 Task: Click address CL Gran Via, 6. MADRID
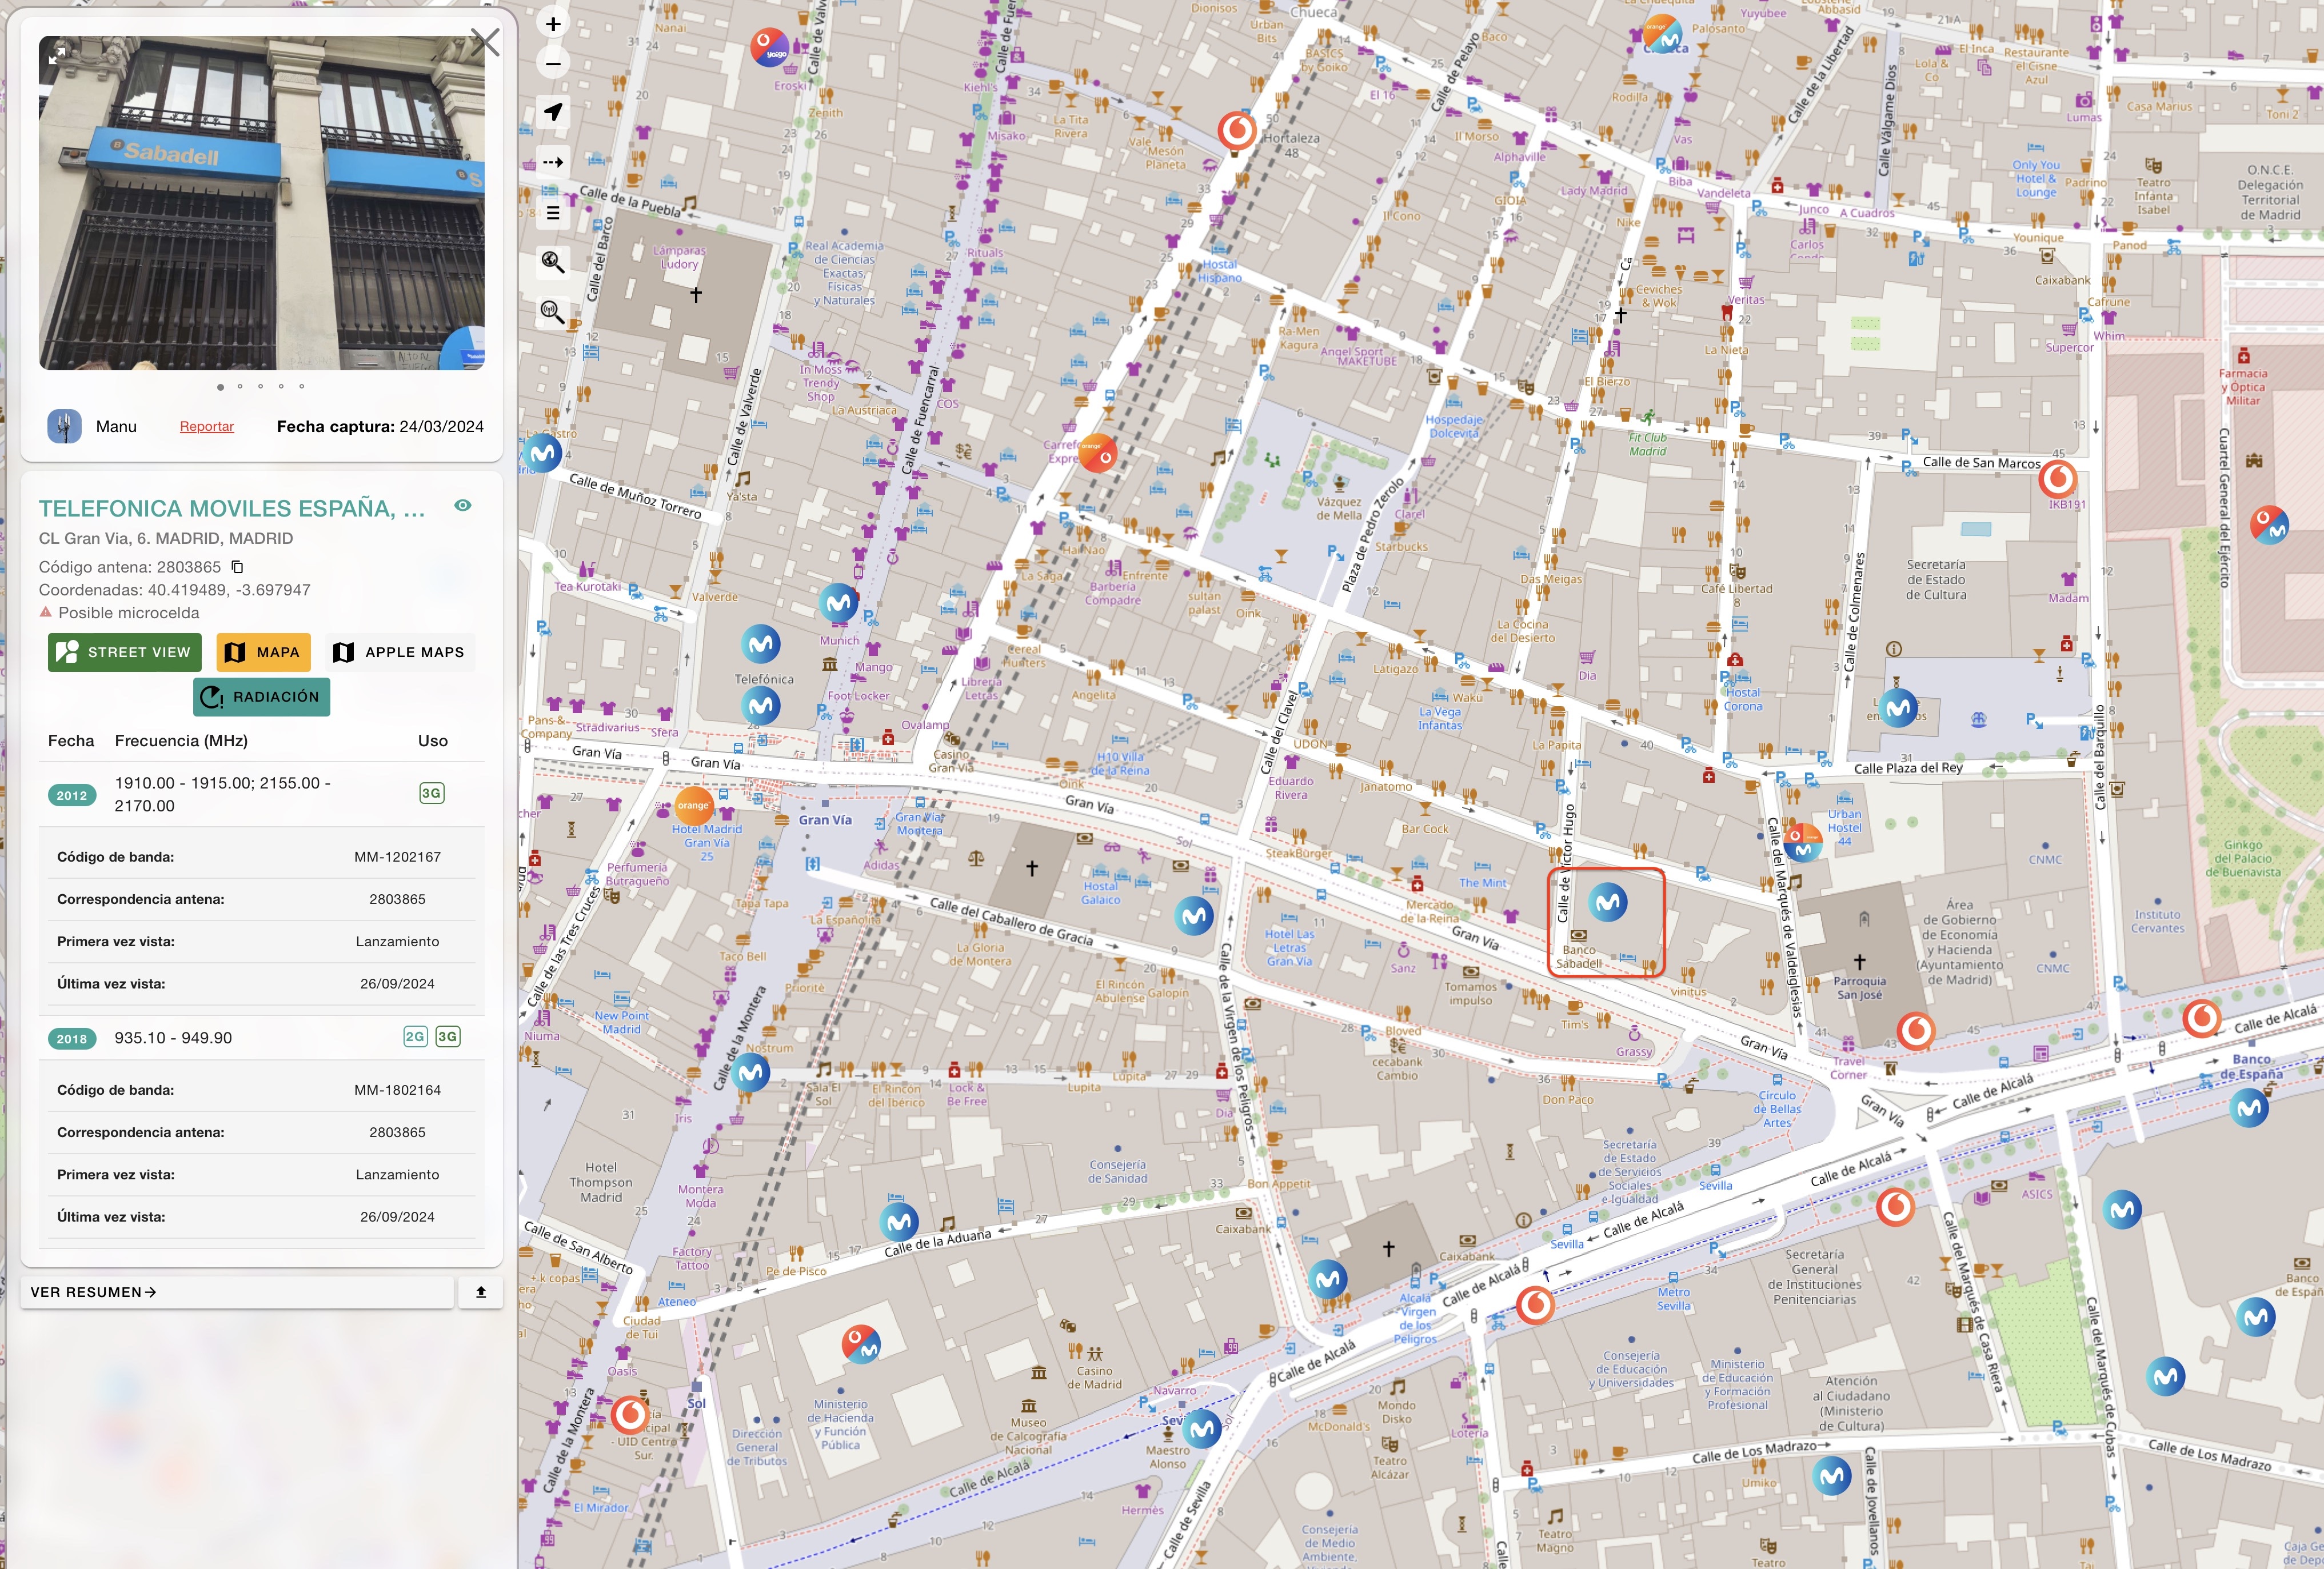[166, 538]
